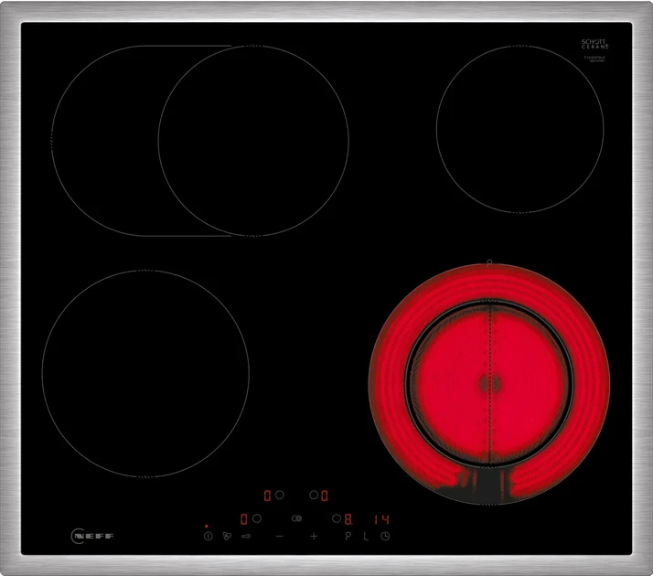Screen dimensions: 653x576
Task: Tap the timer display showing 14
Action: (x=381, y=518)
